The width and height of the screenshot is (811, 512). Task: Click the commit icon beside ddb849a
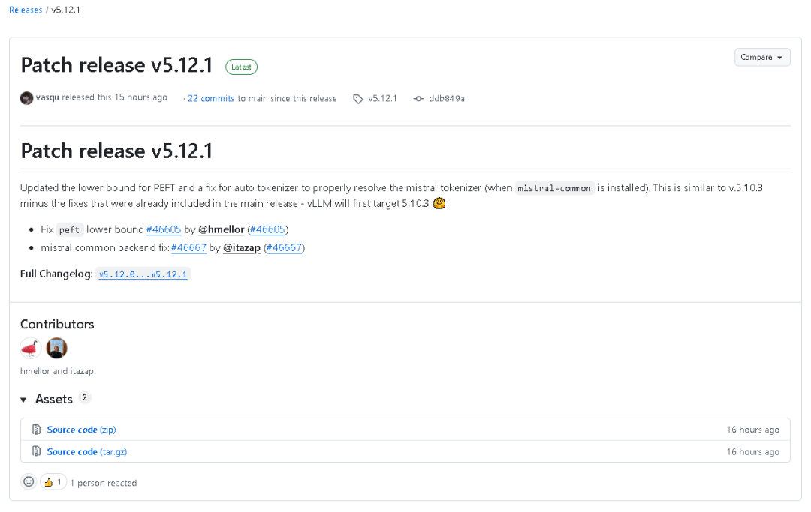(418, 99)
